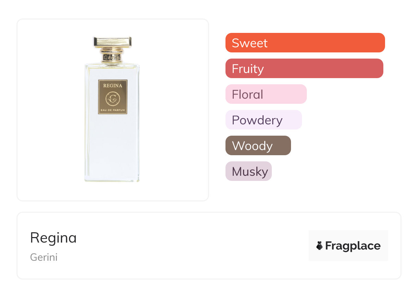Open the Regina perfume title
Image resolution: width=418 pixels, height=296 pixels.
[54, 238]
